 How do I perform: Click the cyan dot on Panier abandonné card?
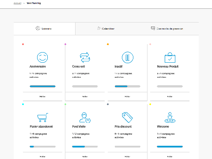[x=23, y=104]
